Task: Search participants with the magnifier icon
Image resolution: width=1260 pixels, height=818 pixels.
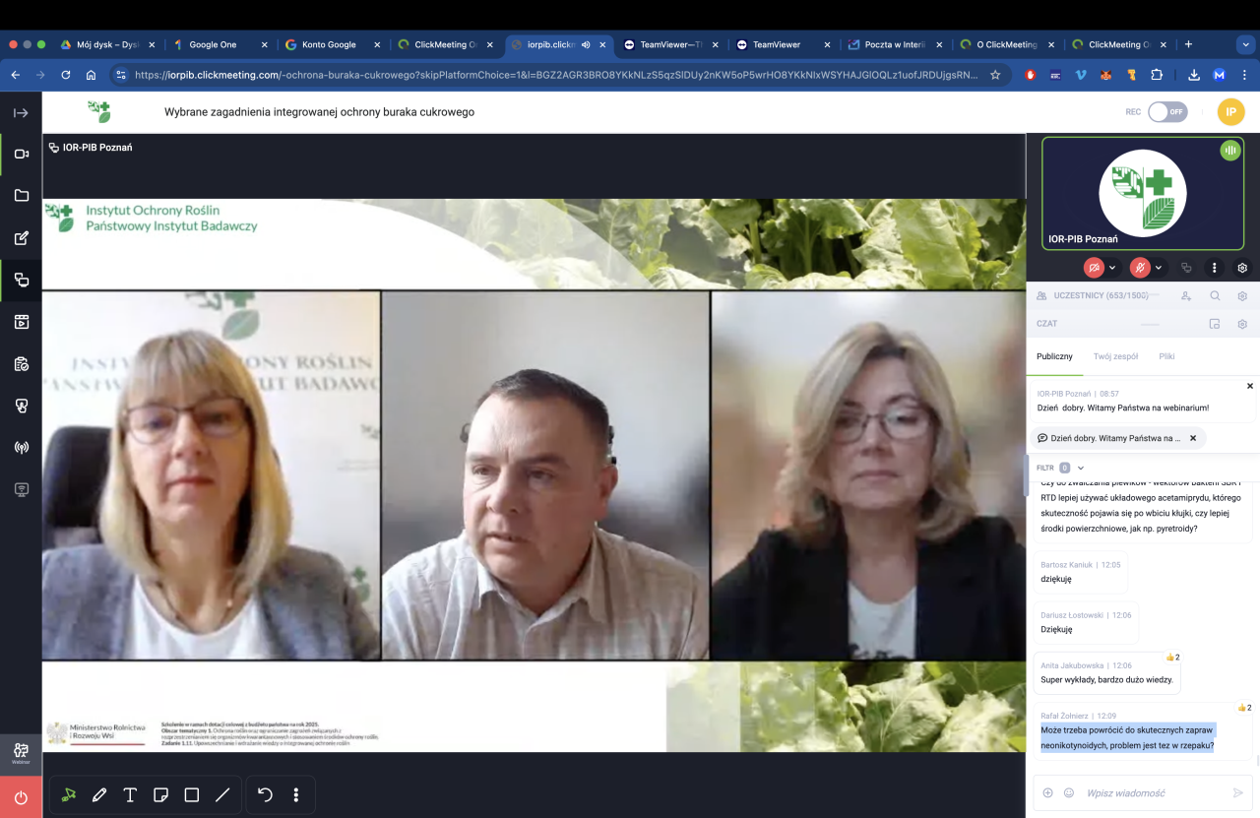Action: tap(1215, 295)
